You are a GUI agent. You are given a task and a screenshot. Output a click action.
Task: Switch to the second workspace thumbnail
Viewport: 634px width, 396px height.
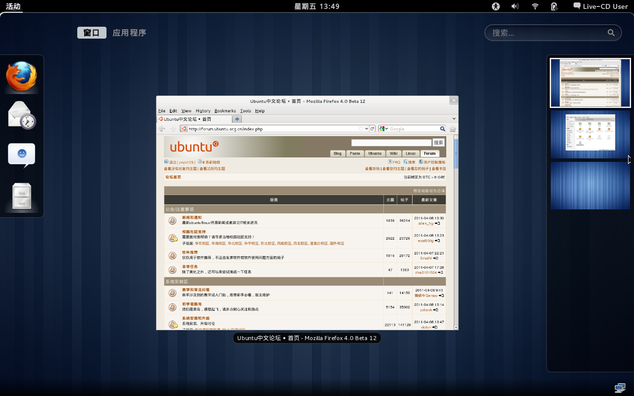590,134
